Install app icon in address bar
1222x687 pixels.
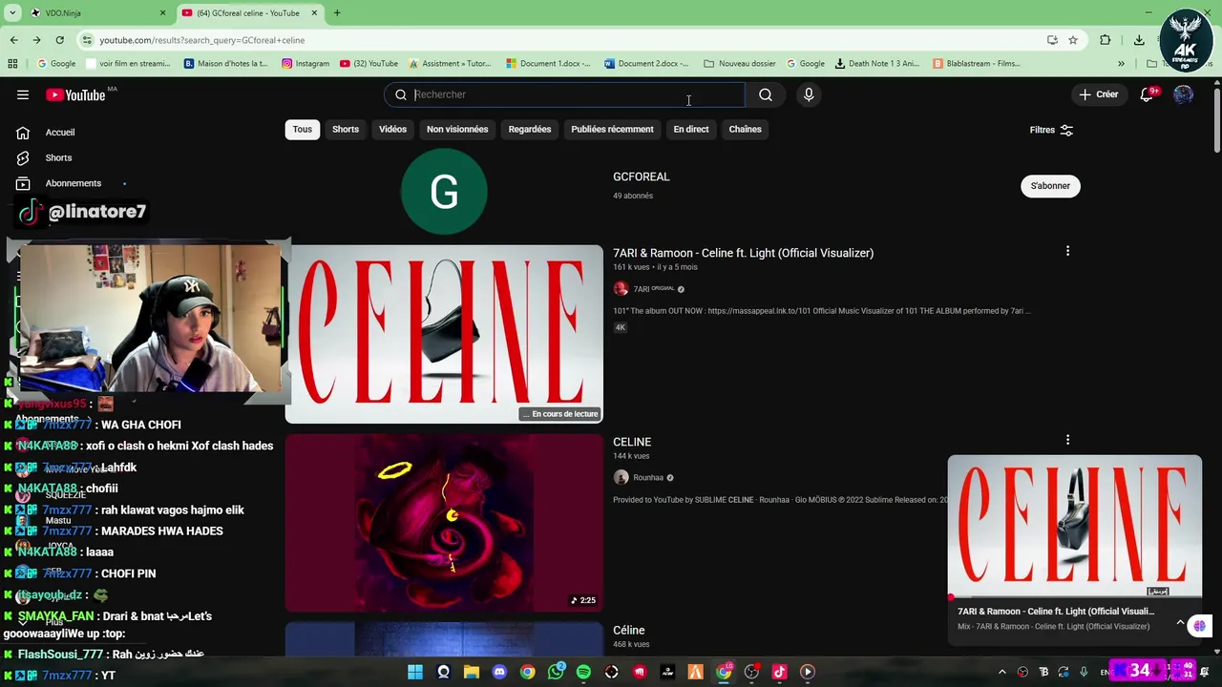(x=1052, y=40)
